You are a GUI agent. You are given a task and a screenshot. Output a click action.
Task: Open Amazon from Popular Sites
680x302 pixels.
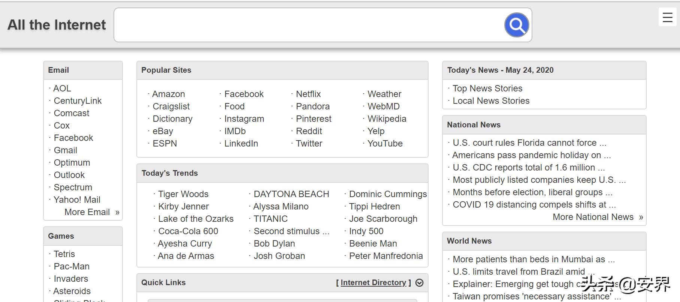168,94
